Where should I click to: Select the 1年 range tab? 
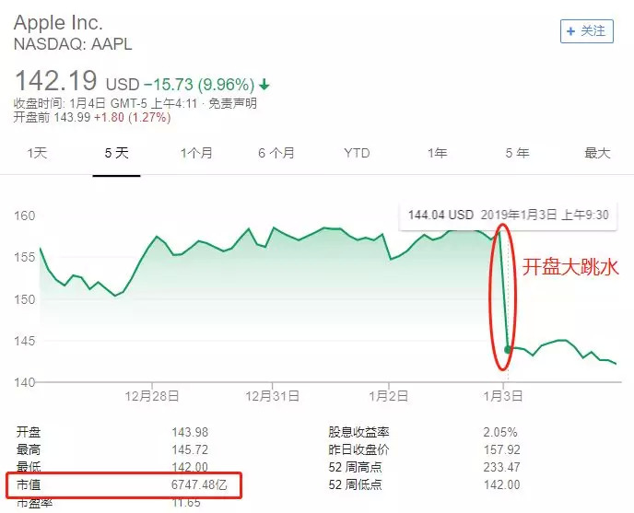437,154
